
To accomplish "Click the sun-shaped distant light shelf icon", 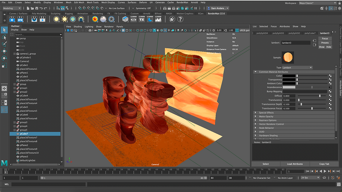I will pos(65,20).
